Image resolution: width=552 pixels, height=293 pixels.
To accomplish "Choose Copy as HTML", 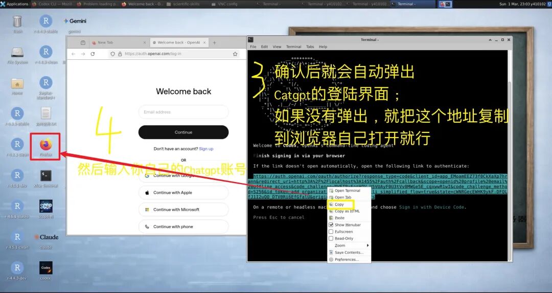I will 349,211.
